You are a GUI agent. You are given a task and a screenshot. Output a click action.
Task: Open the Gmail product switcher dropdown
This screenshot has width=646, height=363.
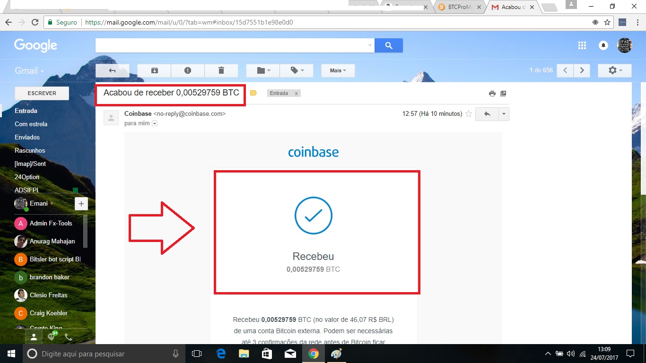click(x=29, y=70)
